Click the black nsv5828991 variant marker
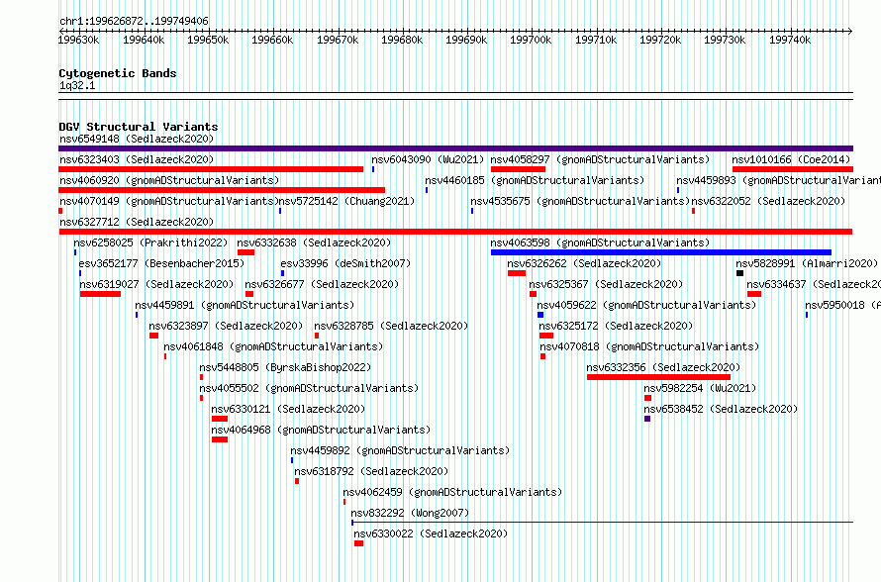Screen dimensions: 881x582 (740, 273)
